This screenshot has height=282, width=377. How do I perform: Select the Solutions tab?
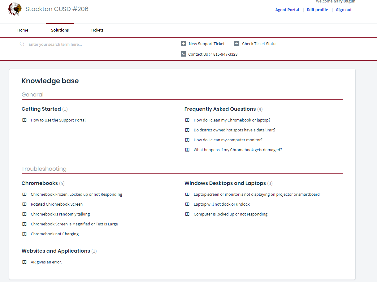[60, 30]
